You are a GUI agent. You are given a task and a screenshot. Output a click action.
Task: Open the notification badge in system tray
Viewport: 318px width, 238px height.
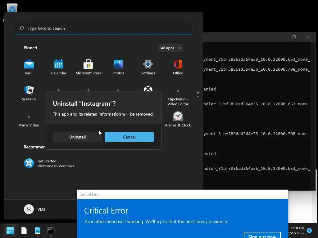coord(309,231)
